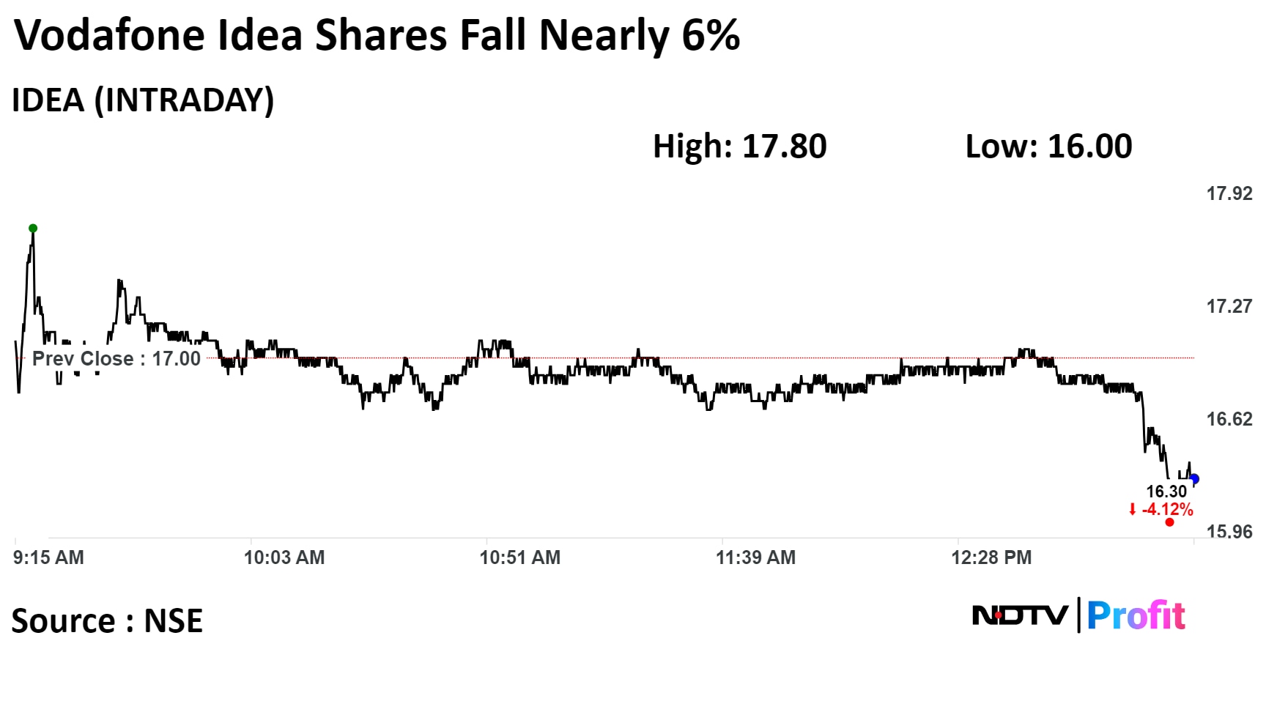Click the green intraday high marker dot
The height and width of the screenshot is (712, 1266).
(33, 229)
